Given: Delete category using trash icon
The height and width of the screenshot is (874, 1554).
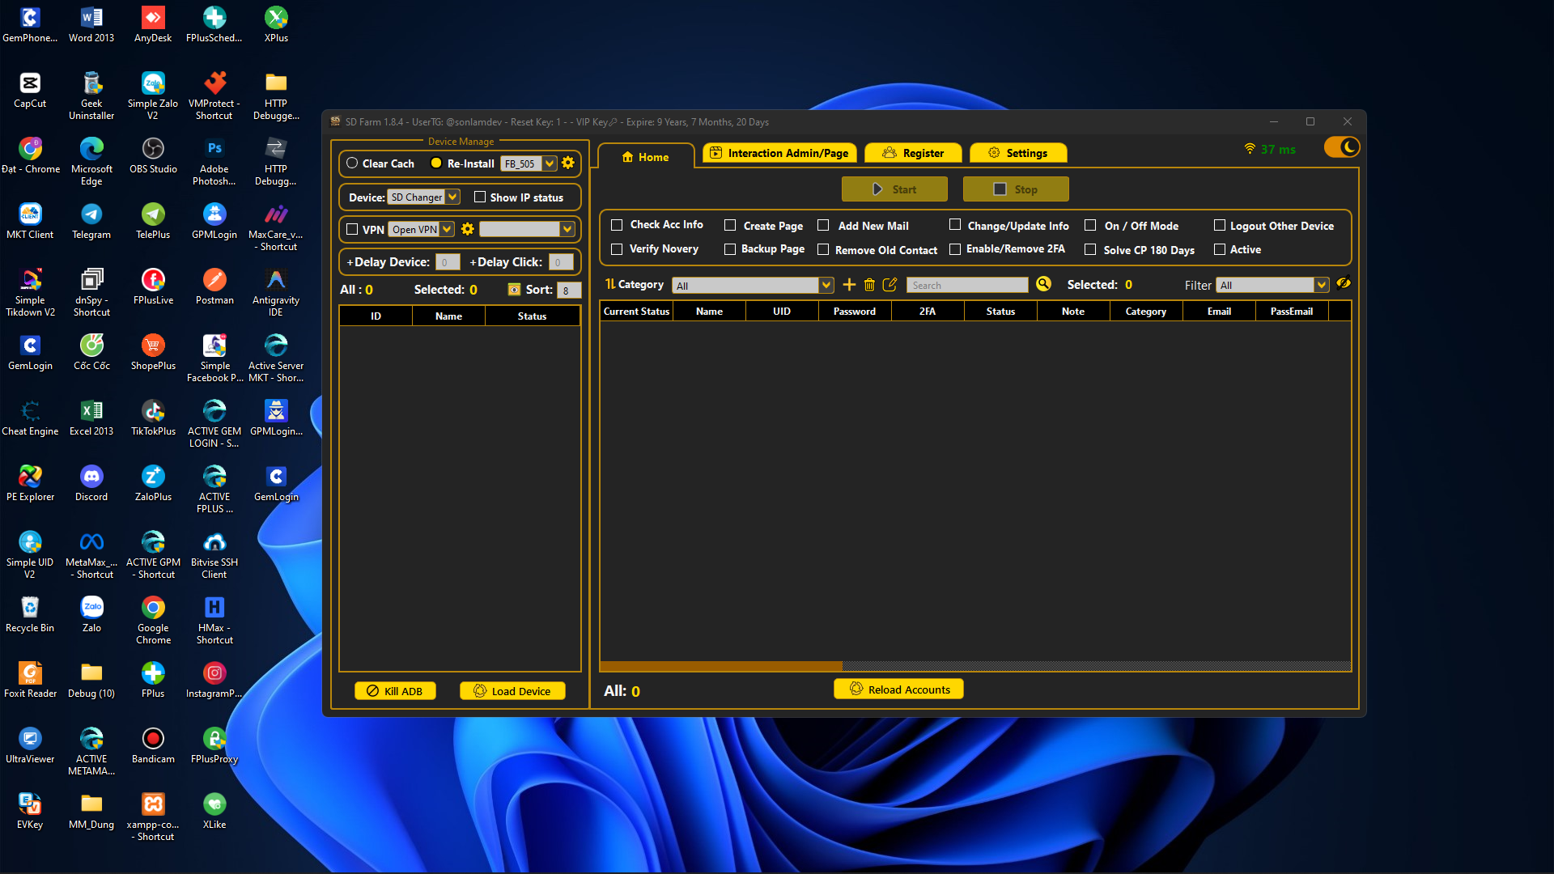Looking at the screenshot, I should 869,285.
